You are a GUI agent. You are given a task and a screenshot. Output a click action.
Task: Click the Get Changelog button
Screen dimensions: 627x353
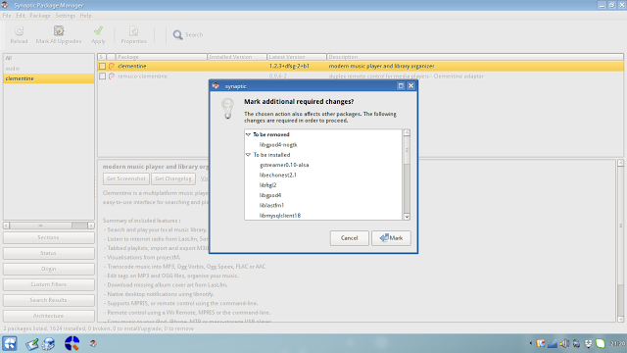pos(173,178)
